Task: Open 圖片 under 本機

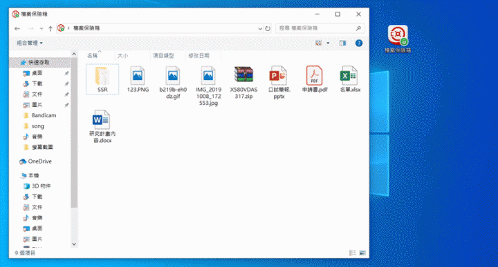Action: coord(37,239)
